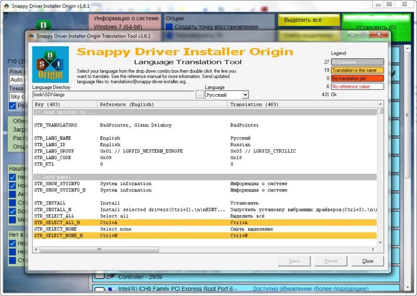Select the STR_SELECT_ALL_H row
This screenshot has width=417, height=296.
point(57,223)
